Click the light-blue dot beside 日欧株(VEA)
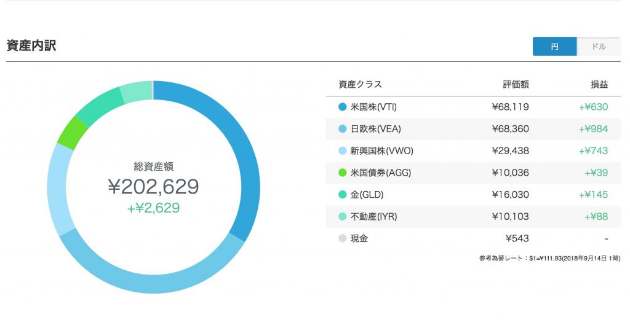Viewport: 630px width, 320px height. pyautogui.click(x=343, y=129)
